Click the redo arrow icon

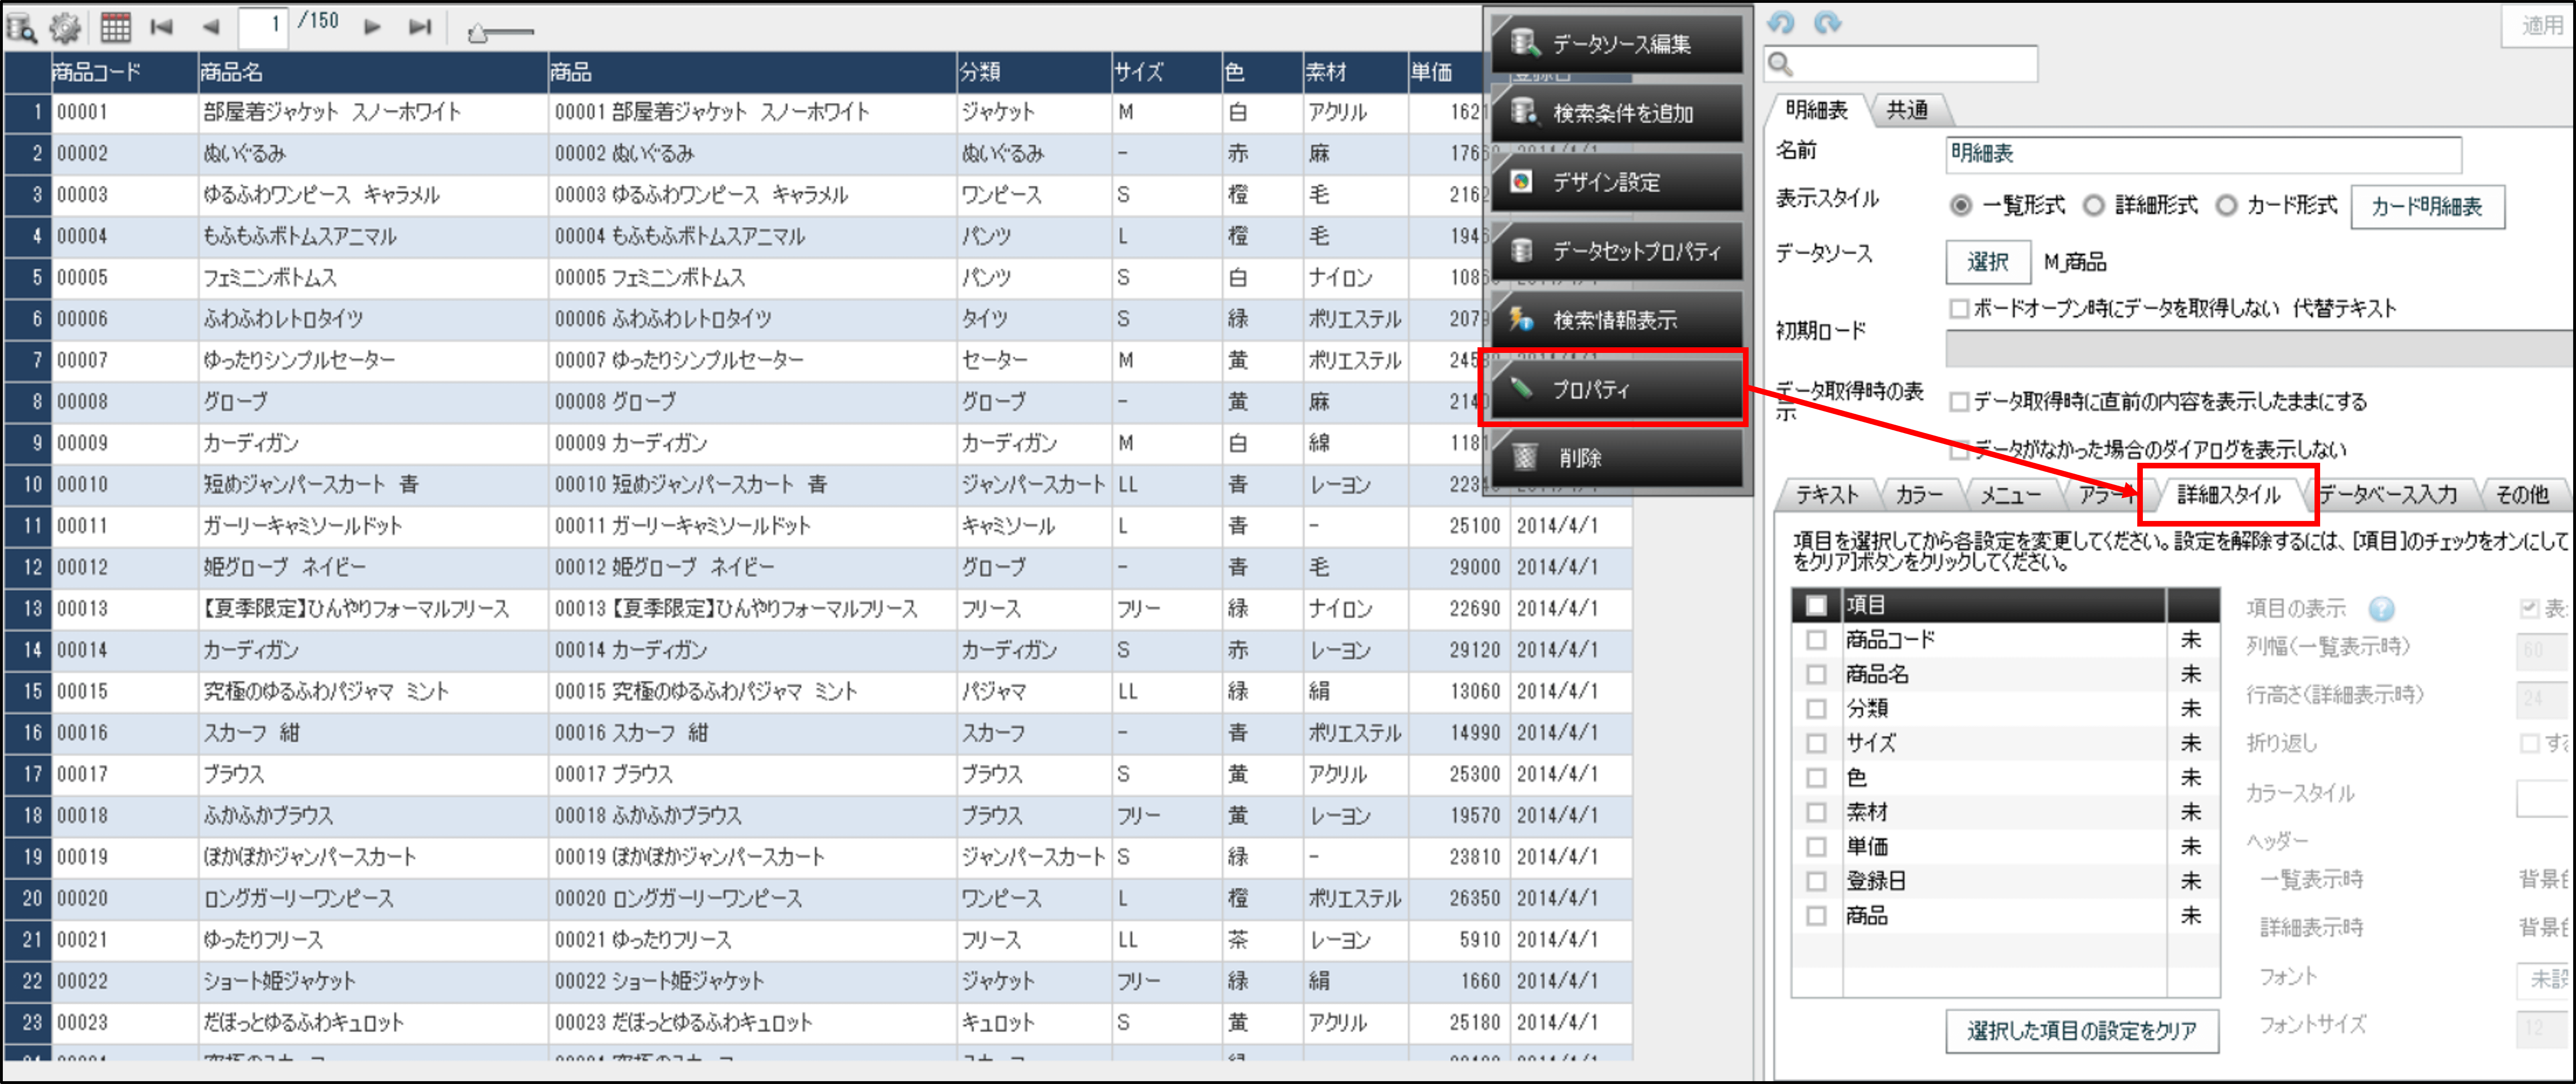(x=1828, y=23)
